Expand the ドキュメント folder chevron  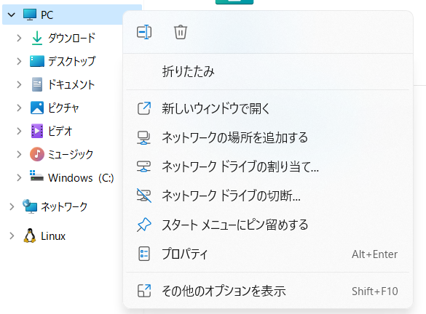19,84
